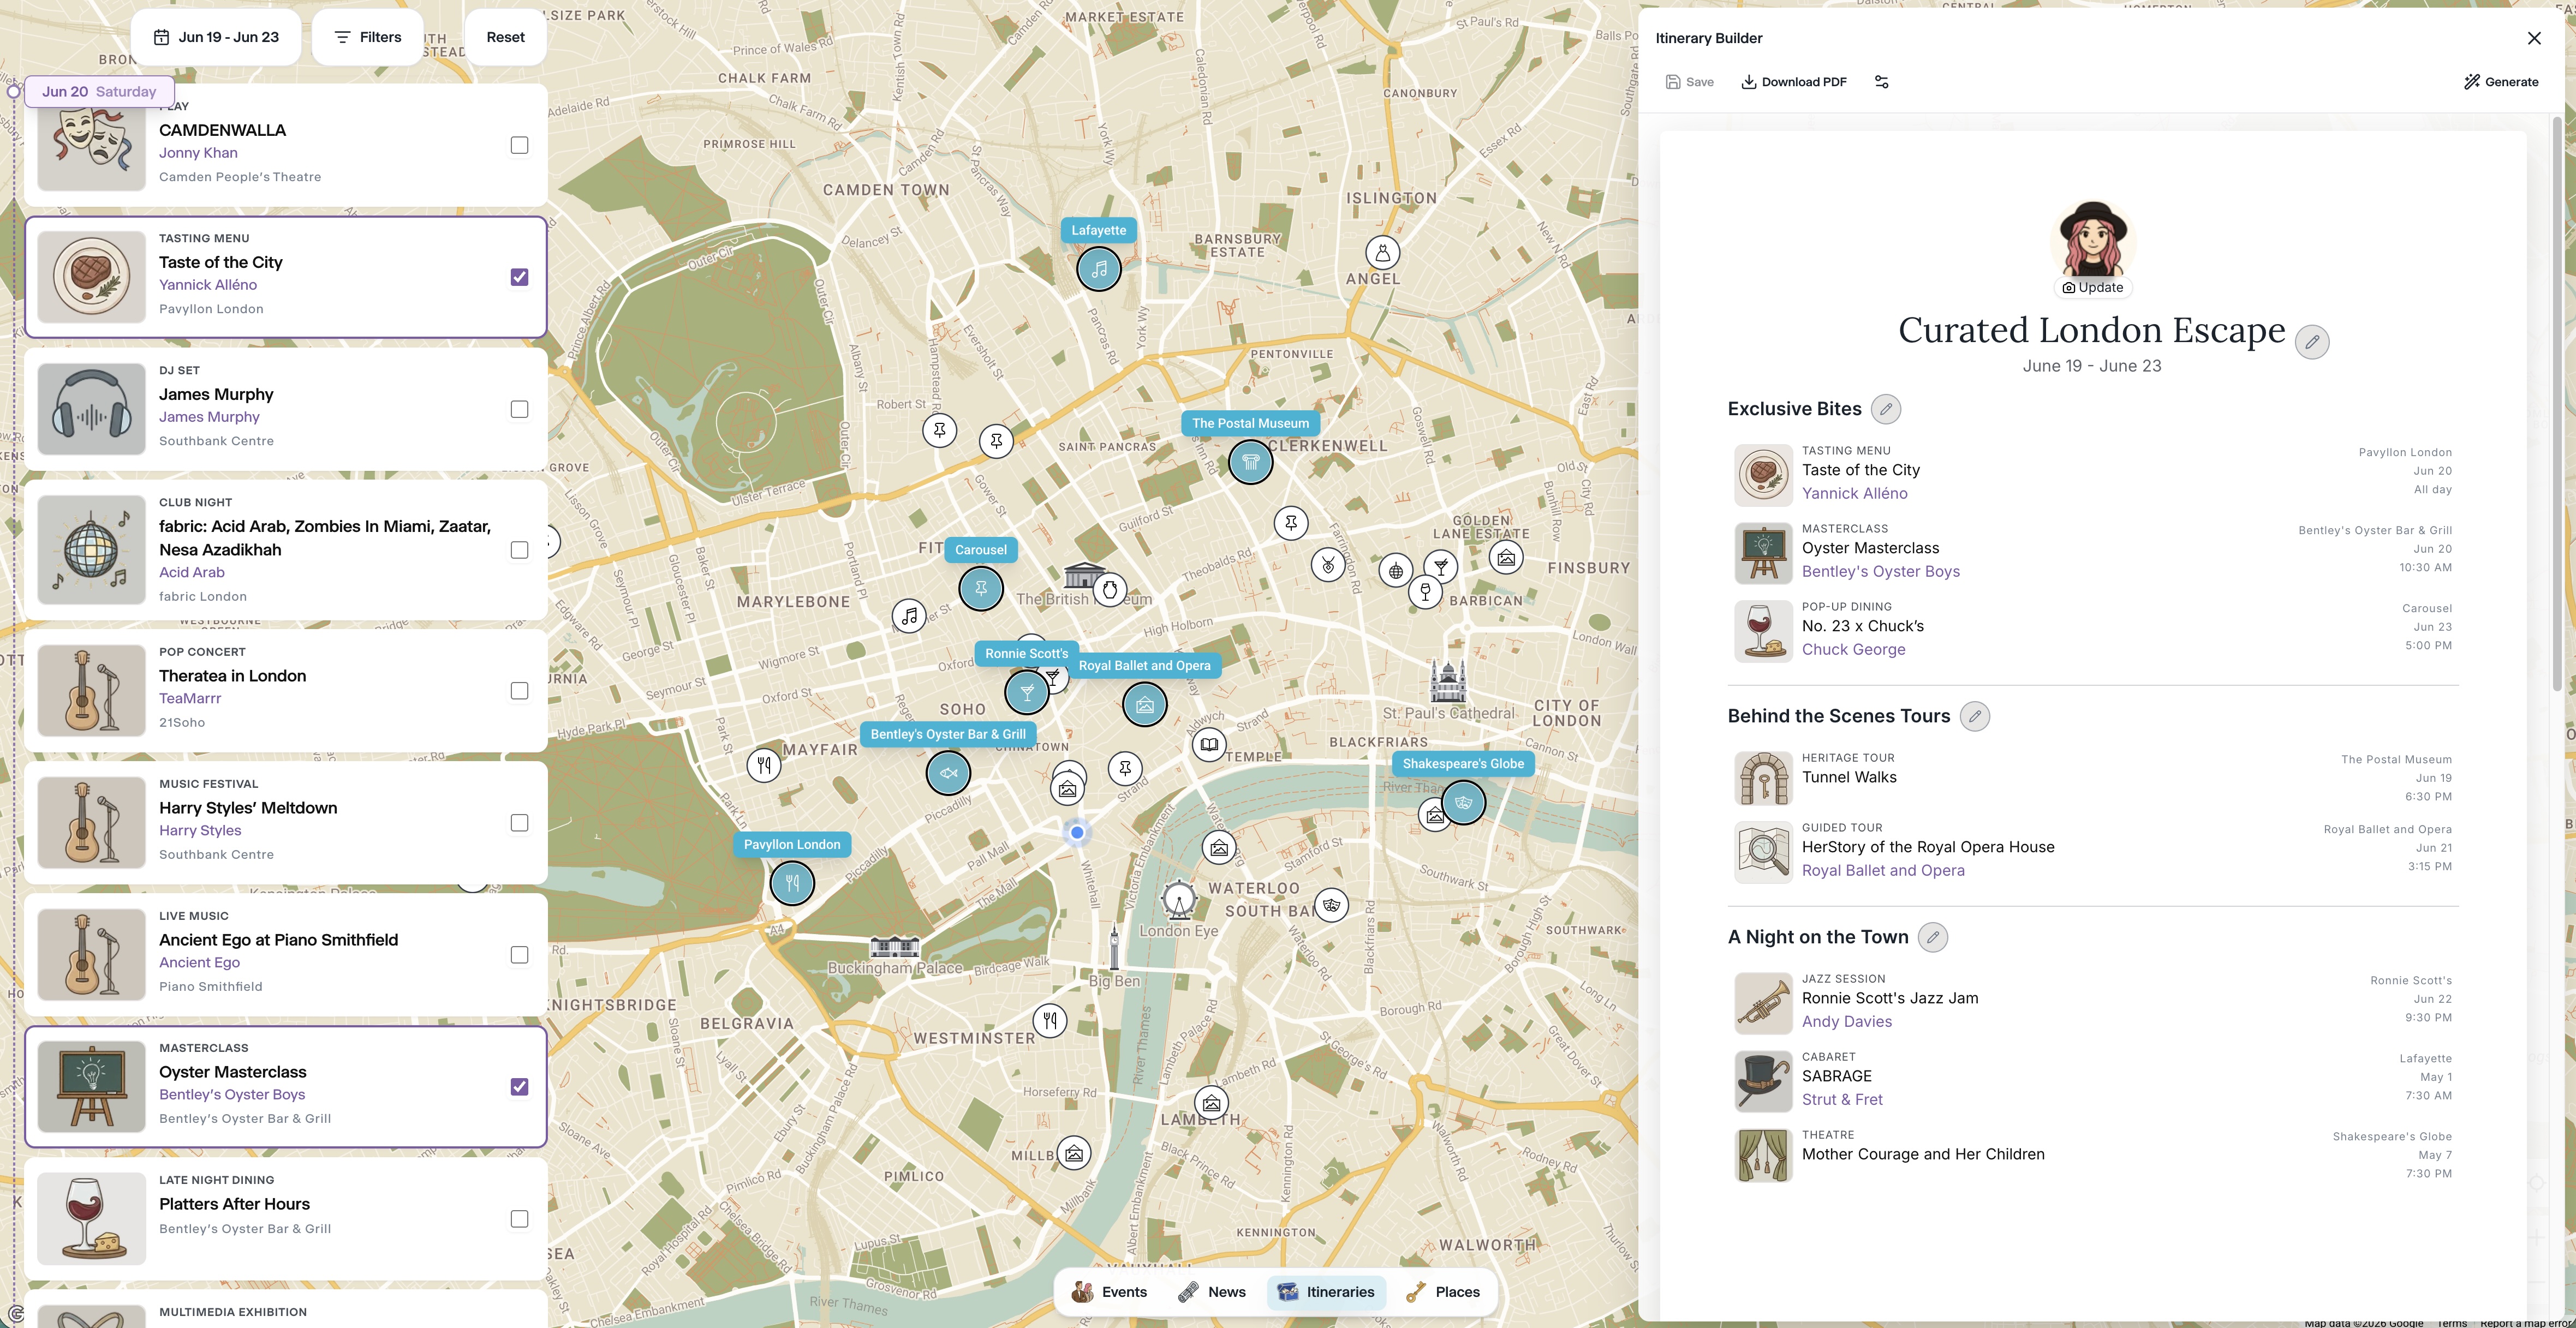Image resolution: width=2576 pixels, height=1328 pixels.
Task: Close the Itinerary Builder panel
Action: click(x=2533, y=38)
